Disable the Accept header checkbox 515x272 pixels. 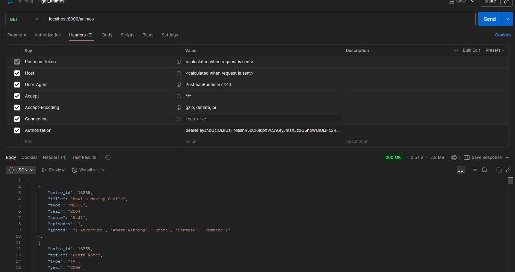point(17,96)
